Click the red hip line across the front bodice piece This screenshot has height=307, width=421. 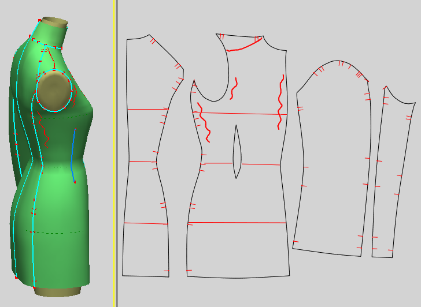[x=237, y=223]
